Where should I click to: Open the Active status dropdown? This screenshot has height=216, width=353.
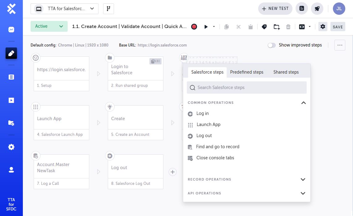click(49, 26)
